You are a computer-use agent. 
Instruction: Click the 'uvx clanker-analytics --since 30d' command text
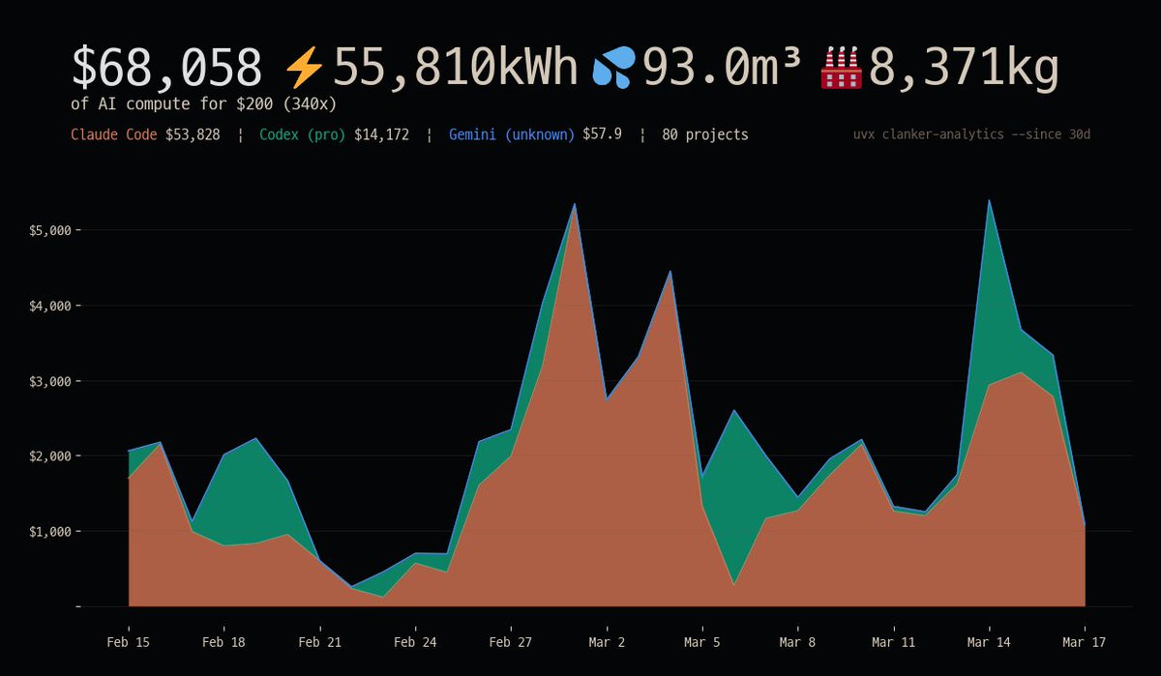971,134
